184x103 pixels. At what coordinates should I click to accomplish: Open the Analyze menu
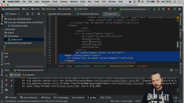pyautogui.click(x=64, y=2)
